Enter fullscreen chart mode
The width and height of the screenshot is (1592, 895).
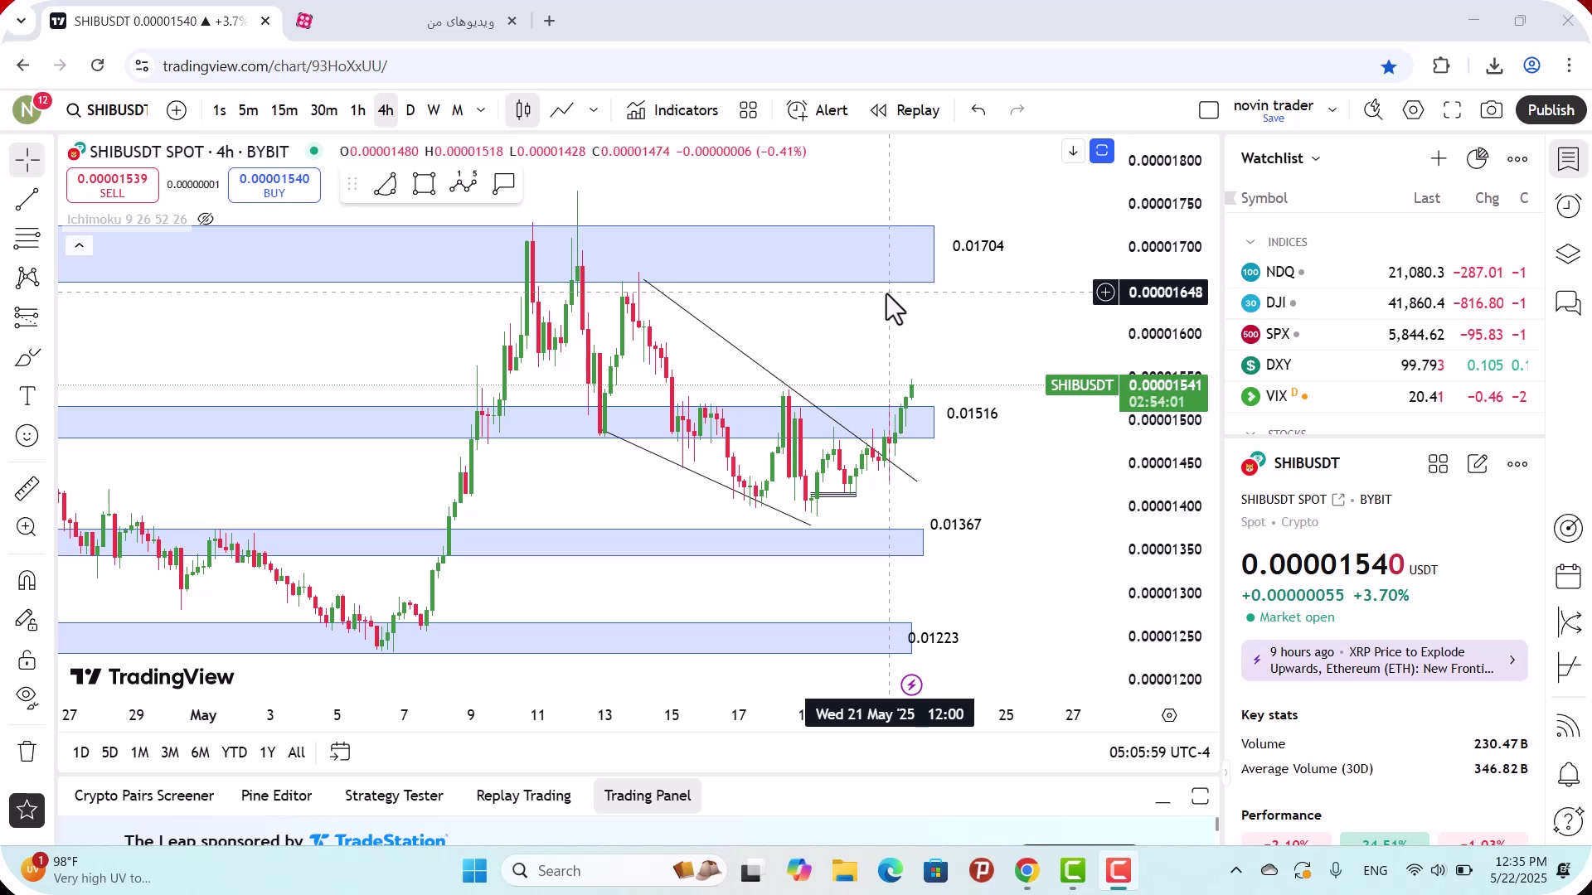(x=1453, y=110)
